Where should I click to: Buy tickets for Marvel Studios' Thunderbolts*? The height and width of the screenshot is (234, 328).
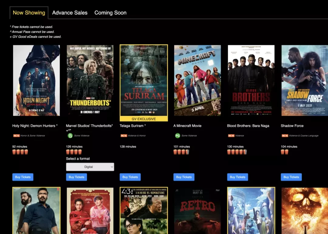pyautogui.click(x=76, y=177)
